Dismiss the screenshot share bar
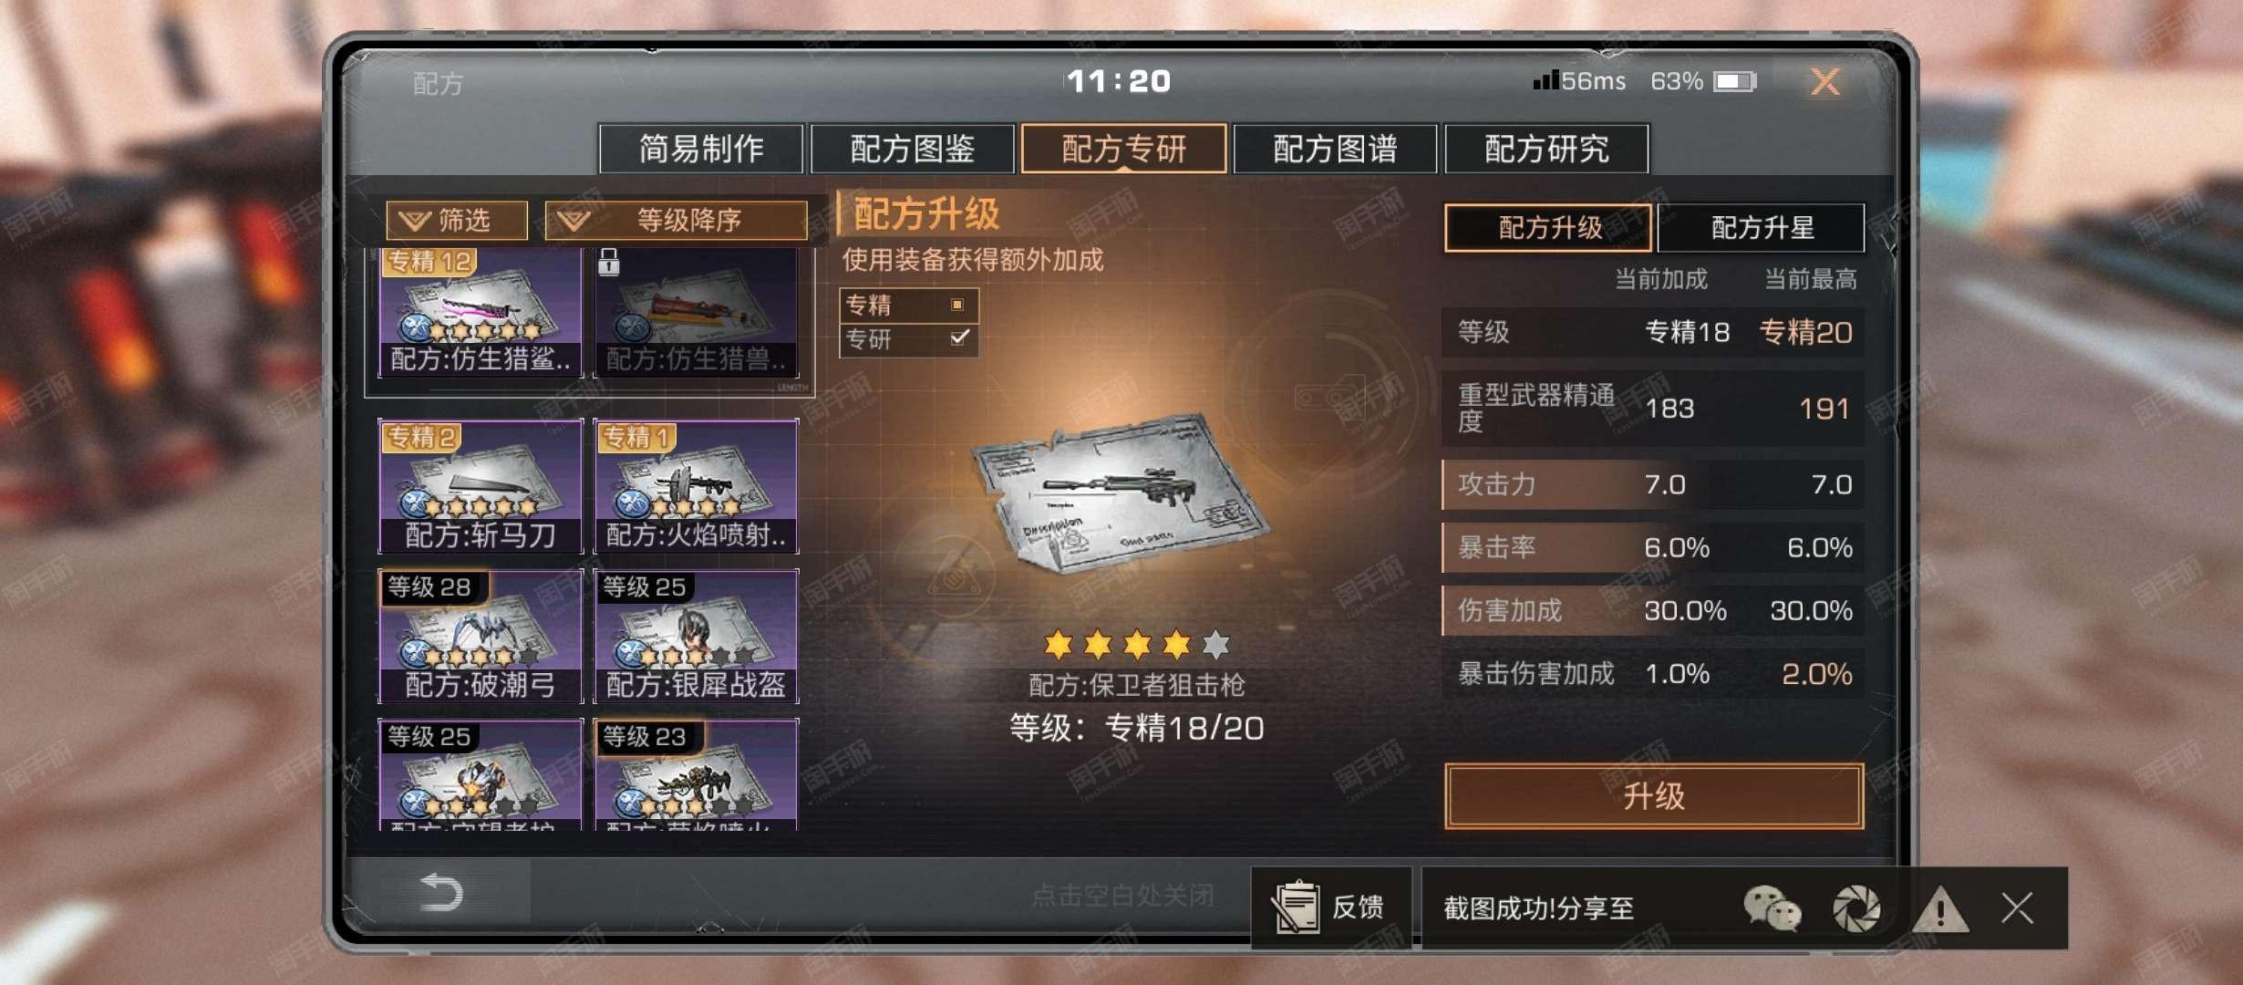Image resolution: width=2243 pixels, height=985 pixels. (2017, 908)
